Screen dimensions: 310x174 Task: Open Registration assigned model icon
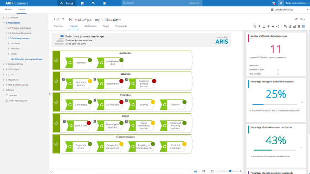95,80
